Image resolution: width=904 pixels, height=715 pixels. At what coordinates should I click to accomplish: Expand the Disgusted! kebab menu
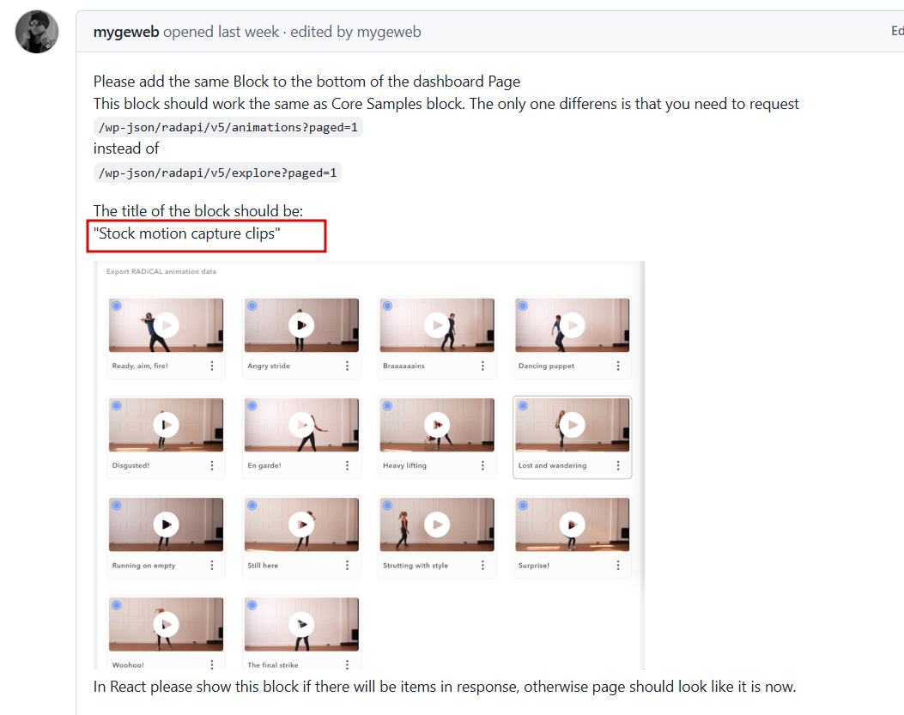pyautogui.click(x=212, y=465)
